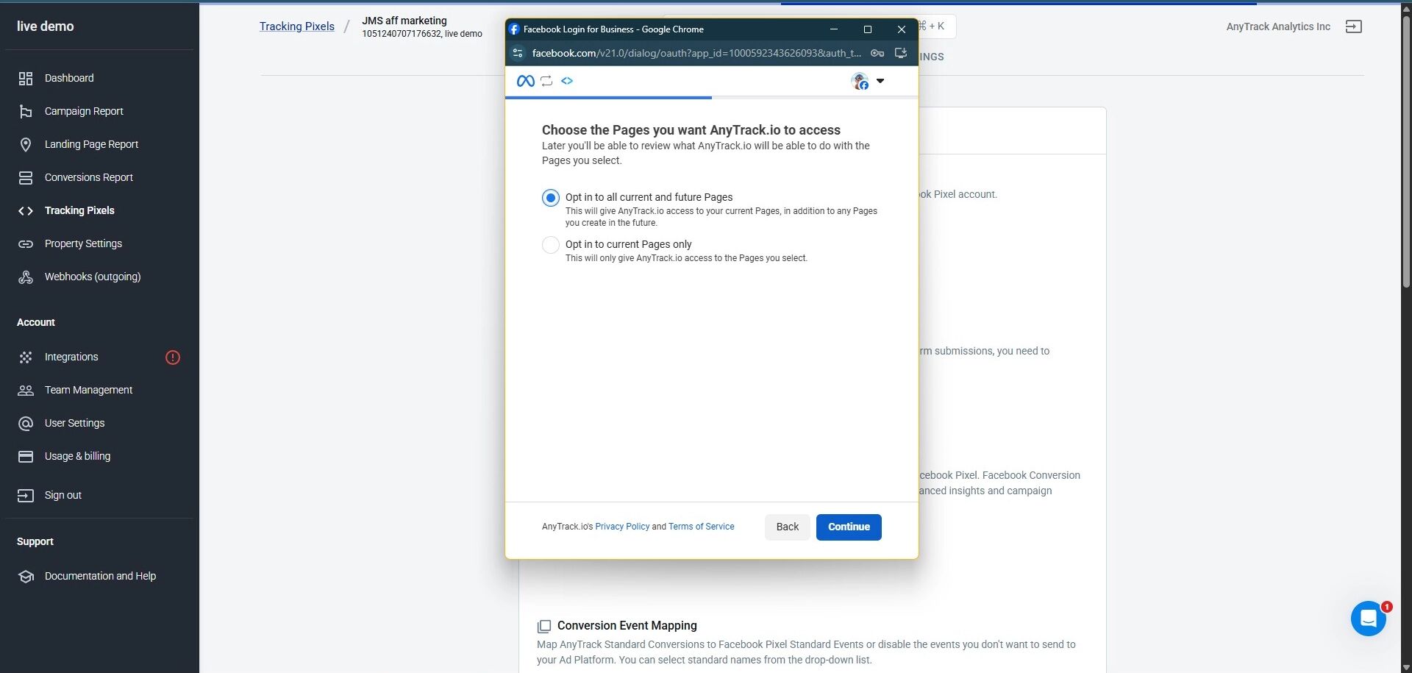Click the scroll down arrow of page scrollbar
Viewport: 1412px width, 673px height.
click(x=1406, y=667)
